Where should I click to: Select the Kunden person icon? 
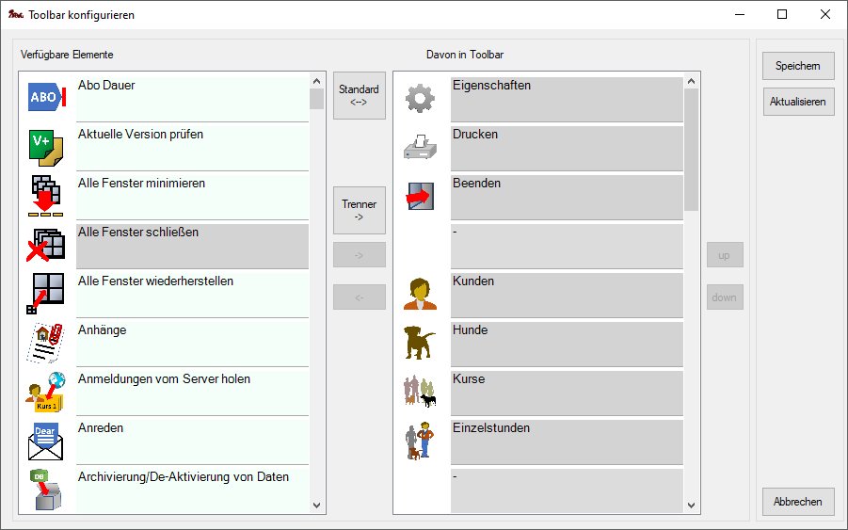[x=420, y=294]
